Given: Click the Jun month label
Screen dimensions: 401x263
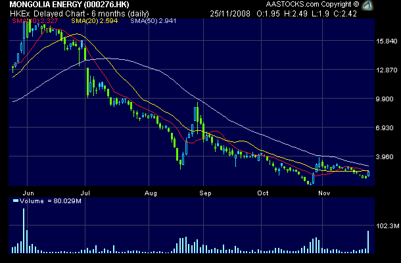Looking at the screenshot, I should pyautogui.click(x=28, y=193).
